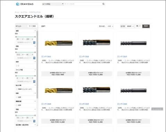The height and width of the screenshot is (132, 166).
Task: Open the シャンク径 maximum dropdown showing 20
Action: coord(30,78)
